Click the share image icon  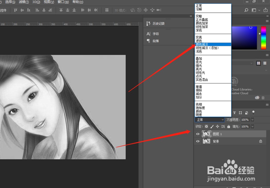pos(265,10)
